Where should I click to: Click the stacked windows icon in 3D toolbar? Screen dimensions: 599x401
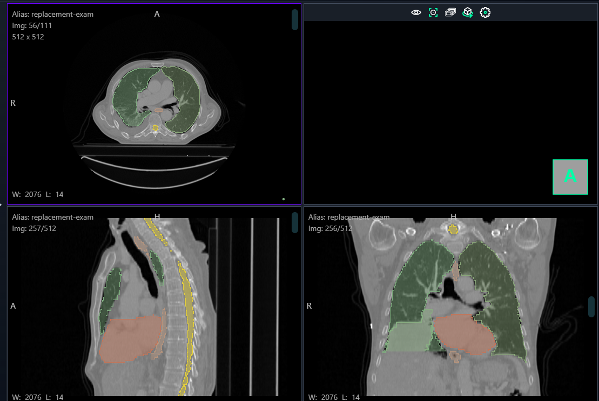pyautogui.click(x=450, y=12)
